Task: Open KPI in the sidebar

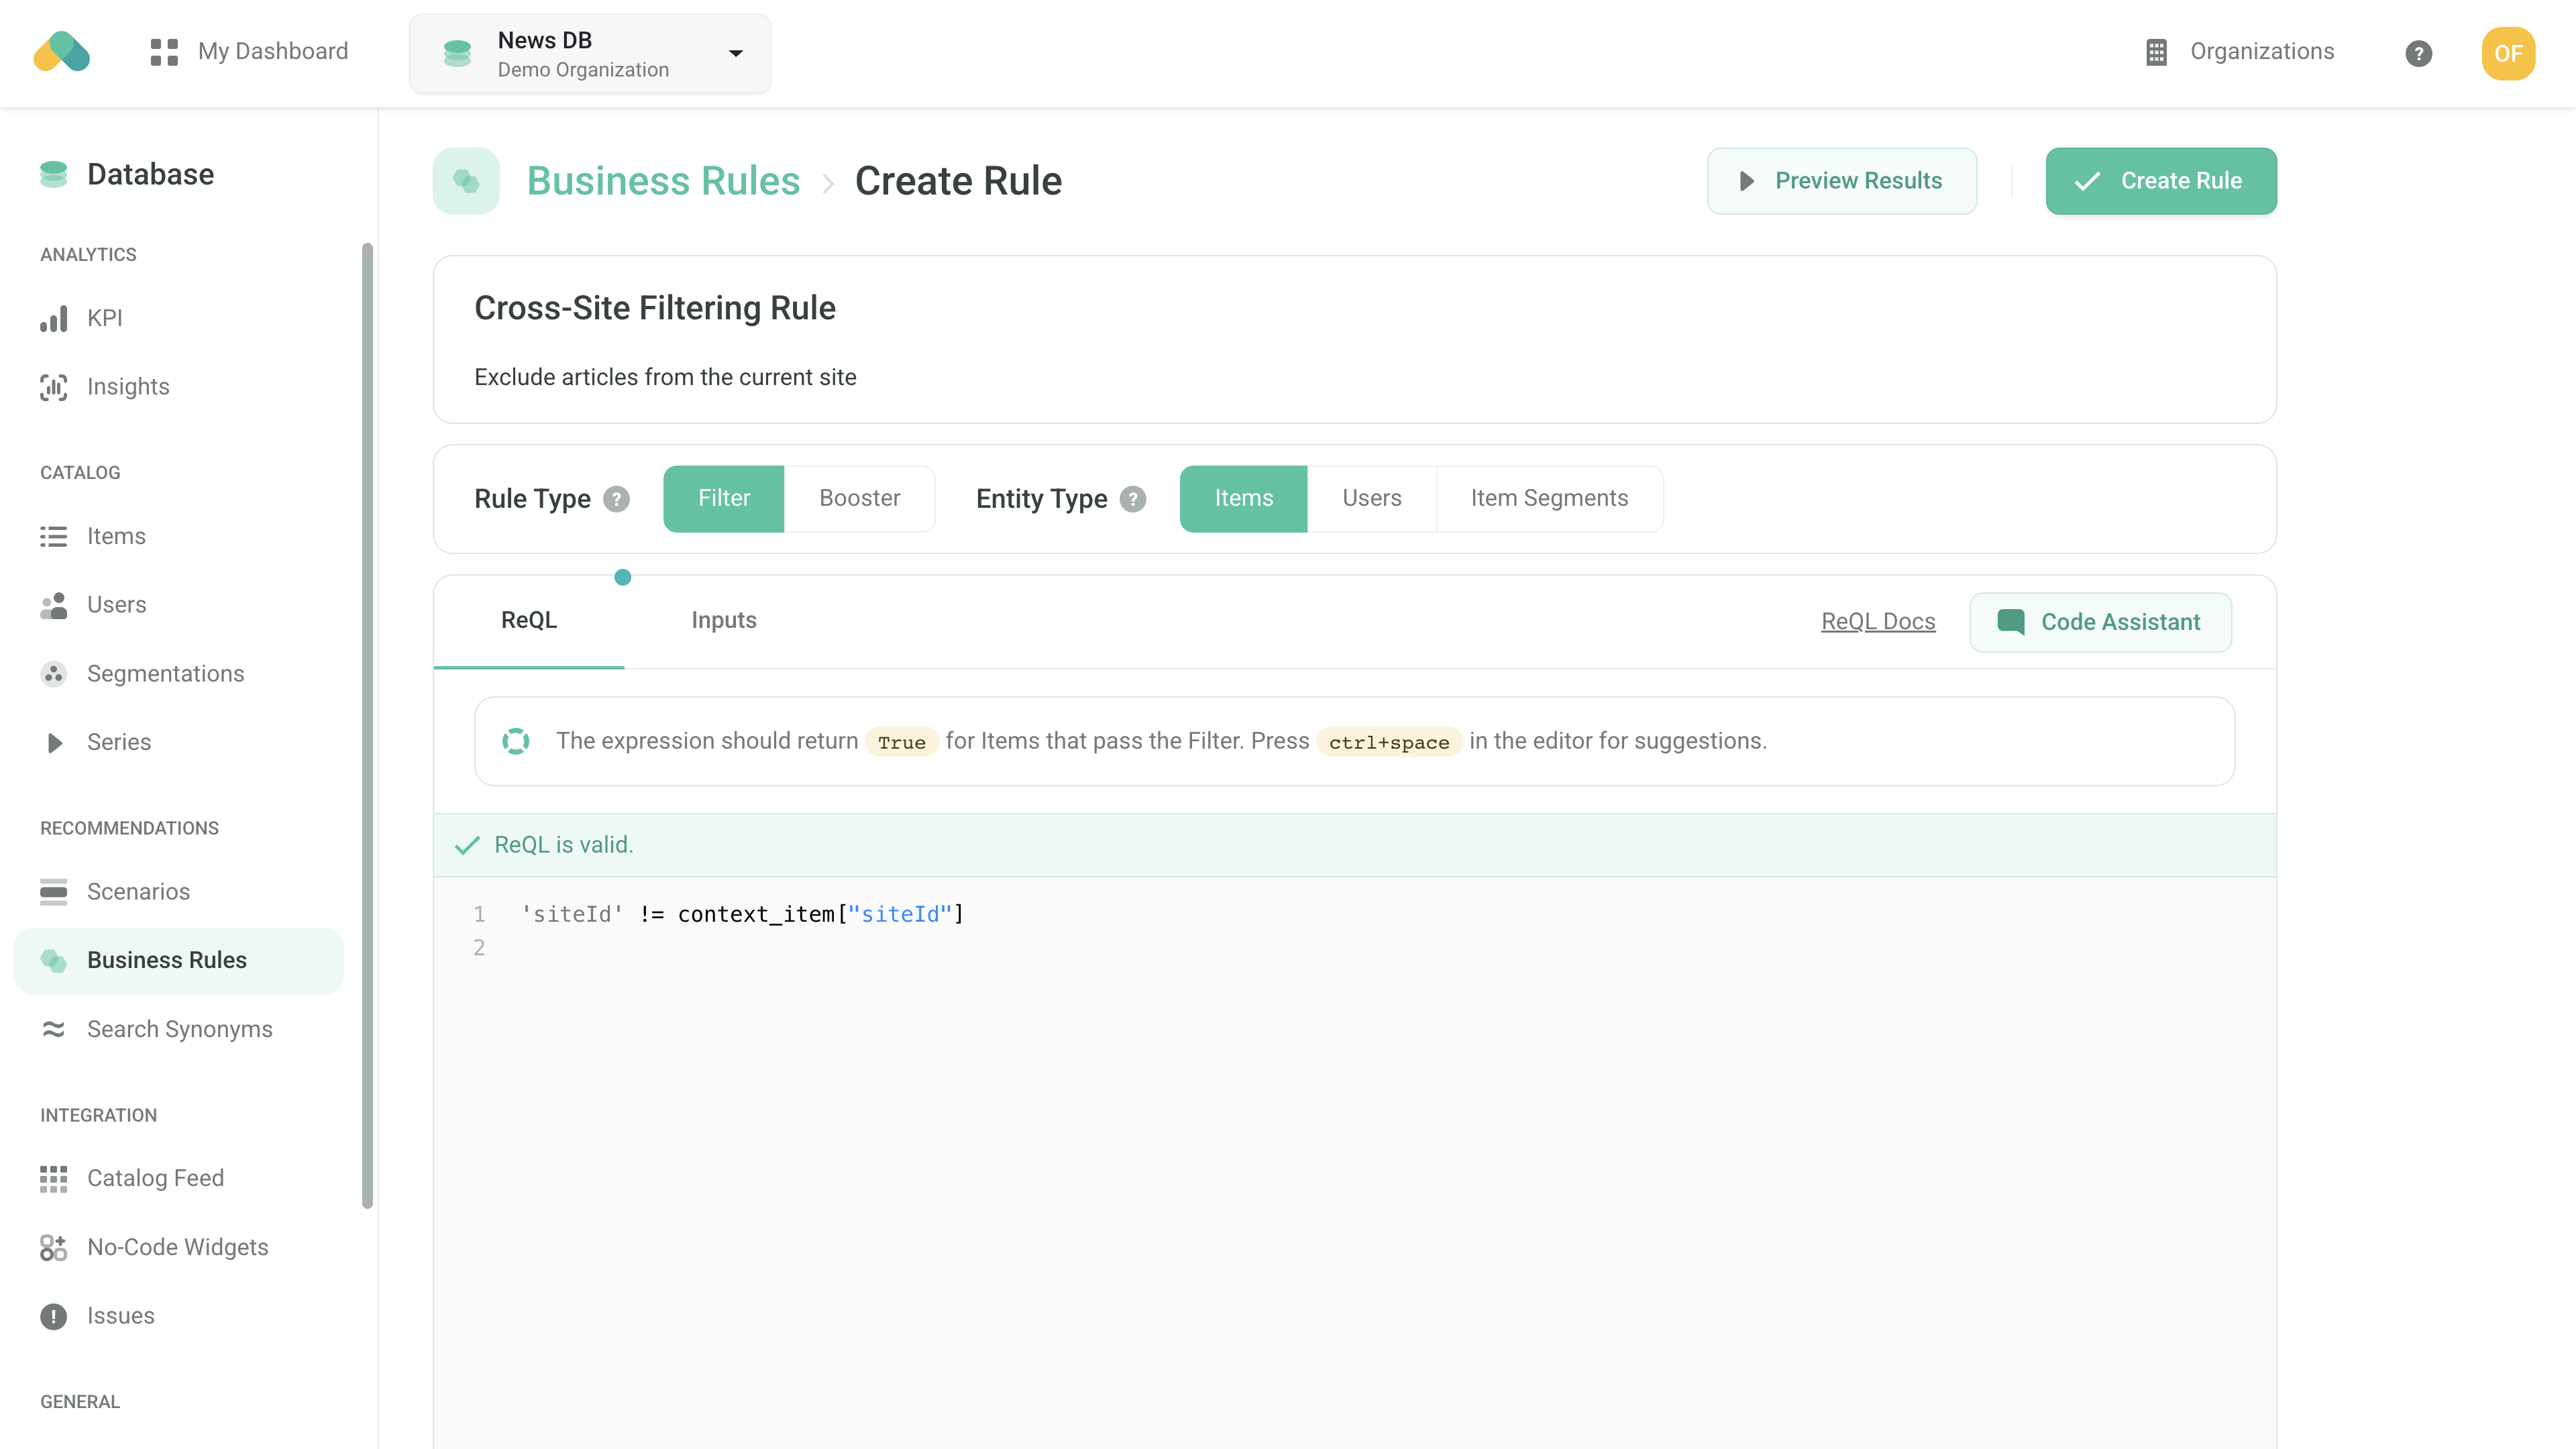Action: 180,318
